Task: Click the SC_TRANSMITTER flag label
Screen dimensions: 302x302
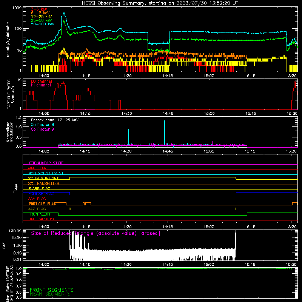Action: click(x=43, y=183)
